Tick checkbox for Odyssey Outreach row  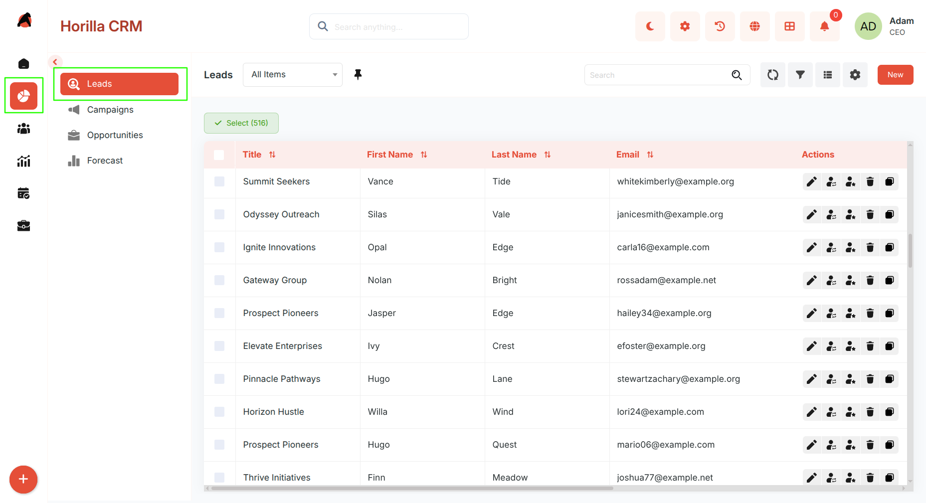[x=219, y=214]
